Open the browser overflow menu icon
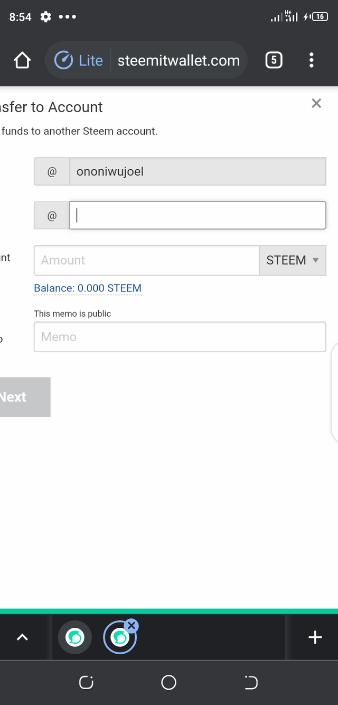This screenshot has height=705, width=338. tap(312, 60)
